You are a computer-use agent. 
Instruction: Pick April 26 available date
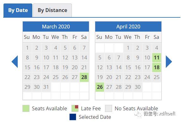100,87
